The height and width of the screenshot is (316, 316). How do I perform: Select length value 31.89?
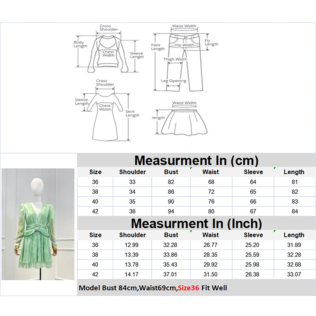pos(294,245)
